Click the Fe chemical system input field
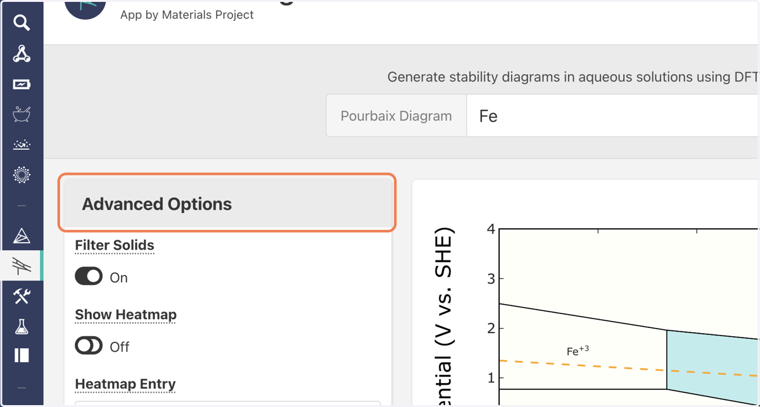760x407 pixels. tap(612, 116)
